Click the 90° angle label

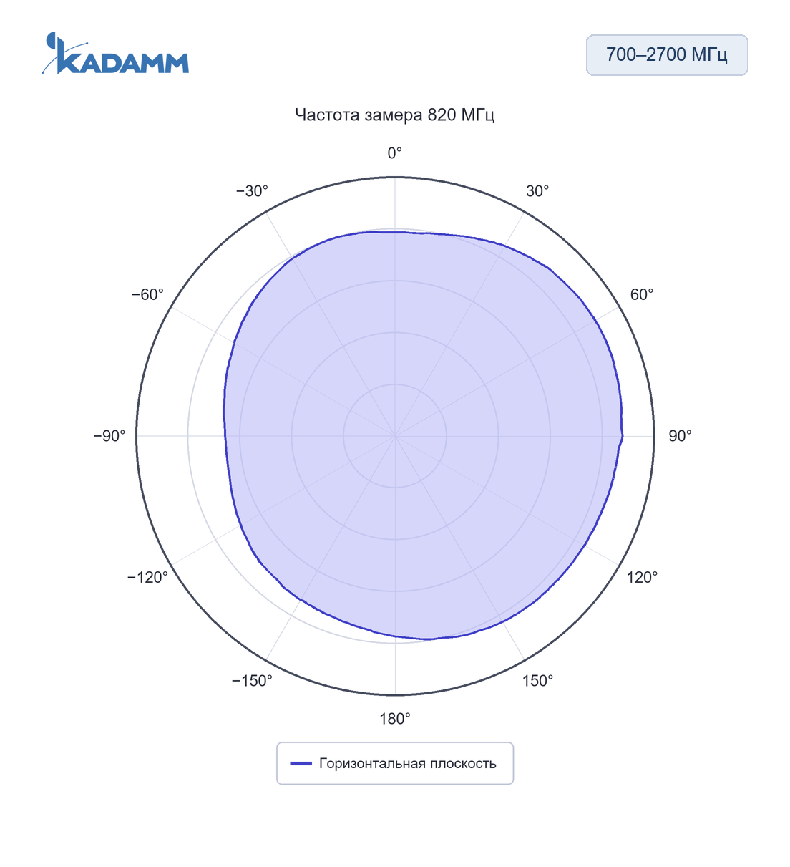tap(680, 436)
